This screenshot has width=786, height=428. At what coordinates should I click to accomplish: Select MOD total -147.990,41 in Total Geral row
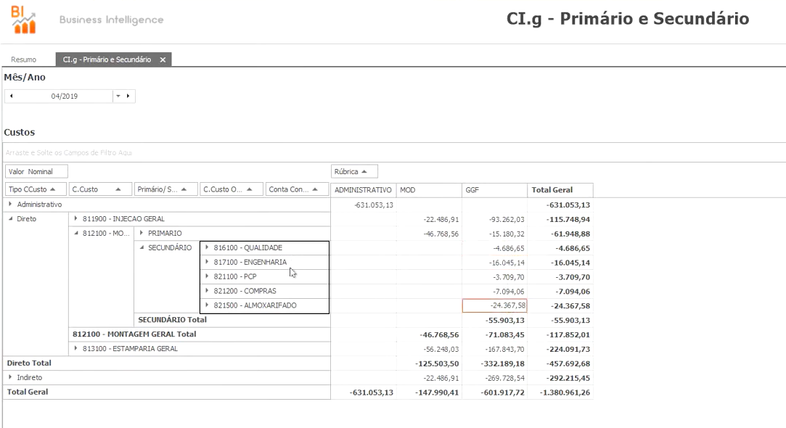point(429,392)
